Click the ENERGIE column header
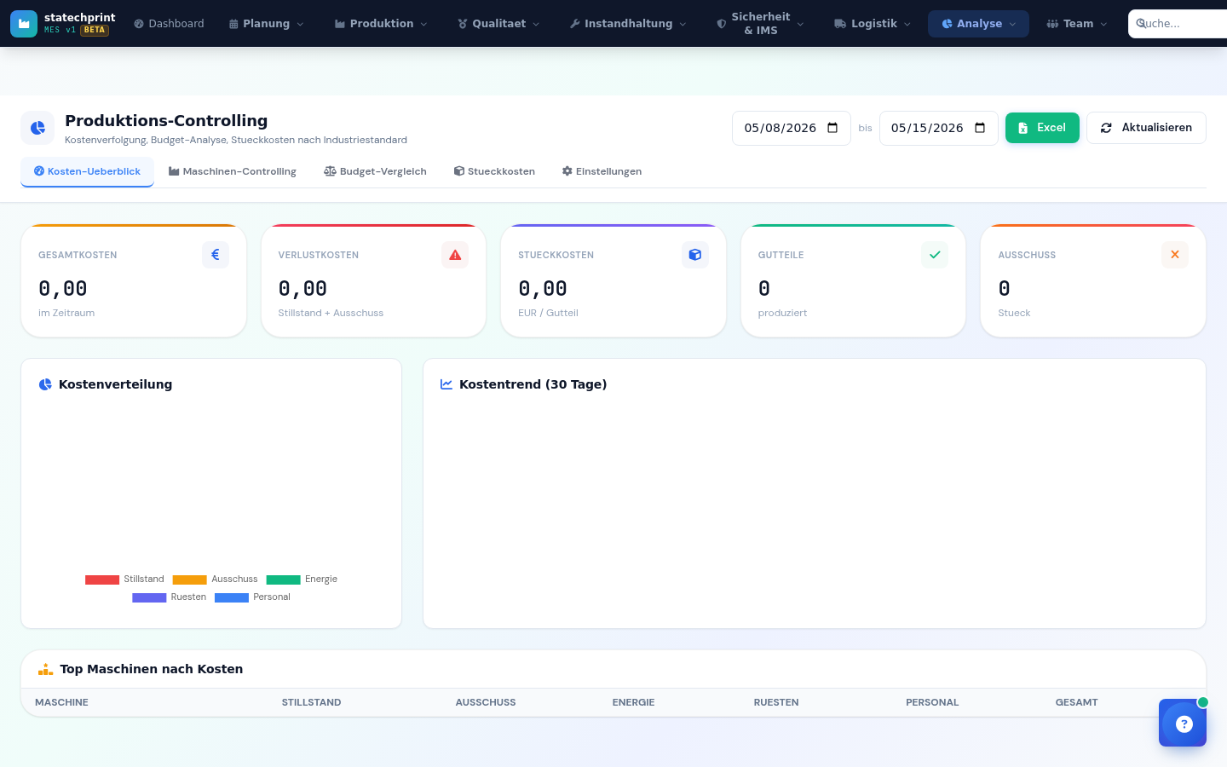This screenshot has height=767, width=1227. point(633,702)
